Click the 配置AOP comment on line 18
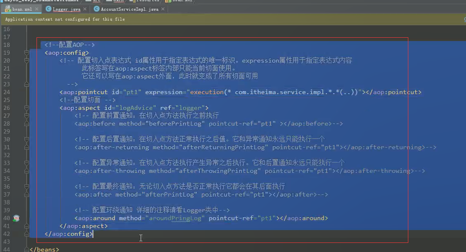 pyautogui.click(x=70, y=45)
